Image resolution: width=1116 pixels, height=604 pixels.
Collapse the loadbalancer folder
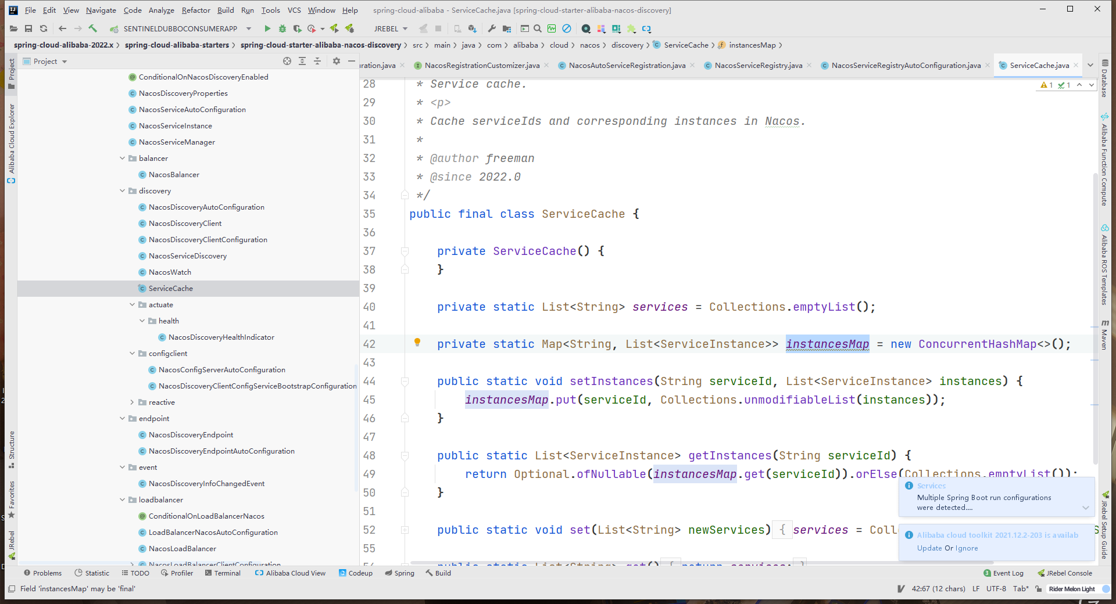123,499
